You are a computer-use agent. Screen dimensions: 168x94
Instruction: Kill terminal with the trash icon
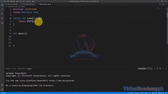(x=160, y=68)
